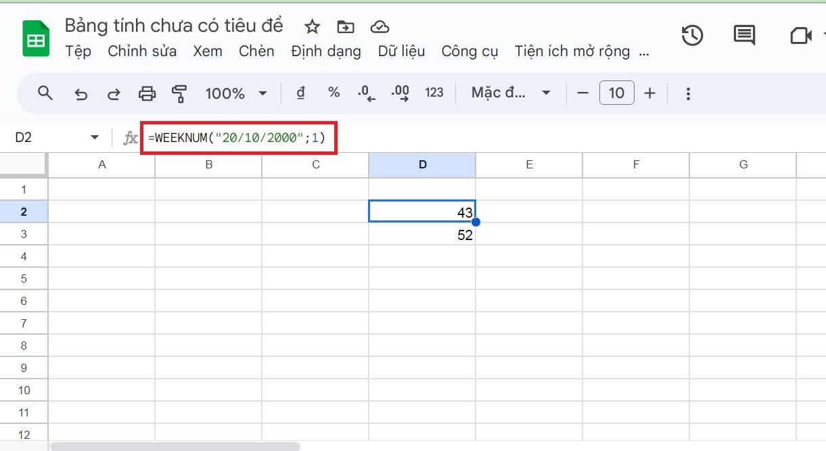Select column B header

(209, 164)
